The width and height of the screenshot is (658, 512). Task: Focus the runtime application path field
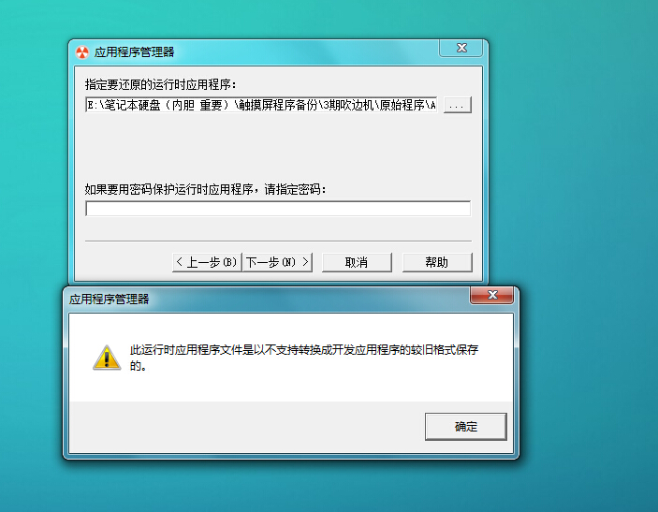click(x=261, y=105)
